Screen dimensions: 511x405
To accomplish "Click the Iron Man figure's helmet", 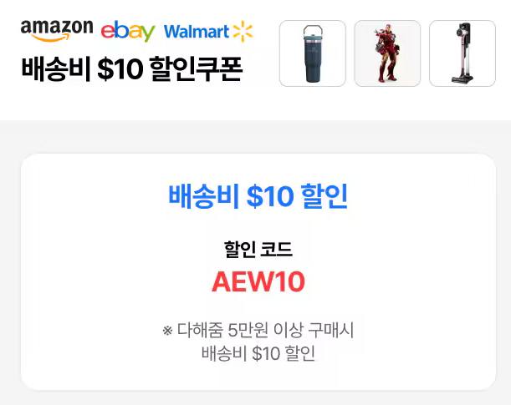I will (x=388, y=28).
